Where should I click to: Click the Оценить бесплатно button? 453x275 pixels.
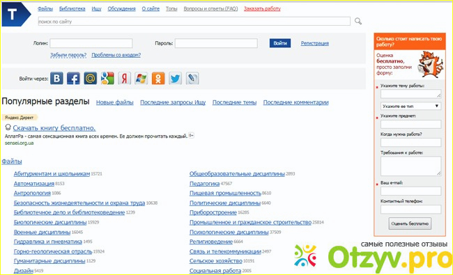(410, 223)
